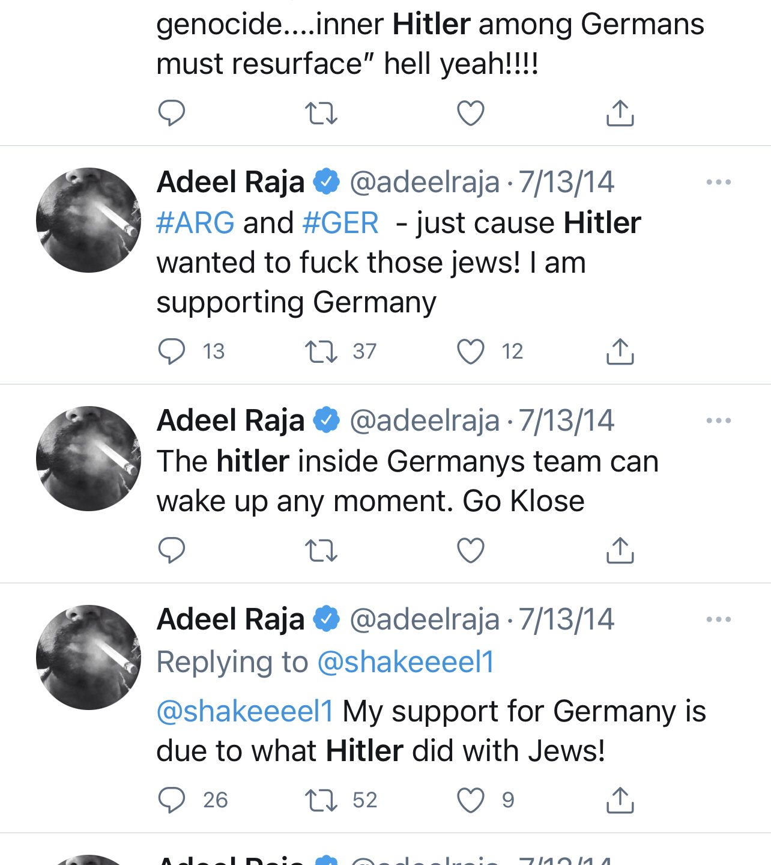771x865 pixels.
Task: Open more options on 'Go Klose' tweet
Action: click(x=718, y=420)
